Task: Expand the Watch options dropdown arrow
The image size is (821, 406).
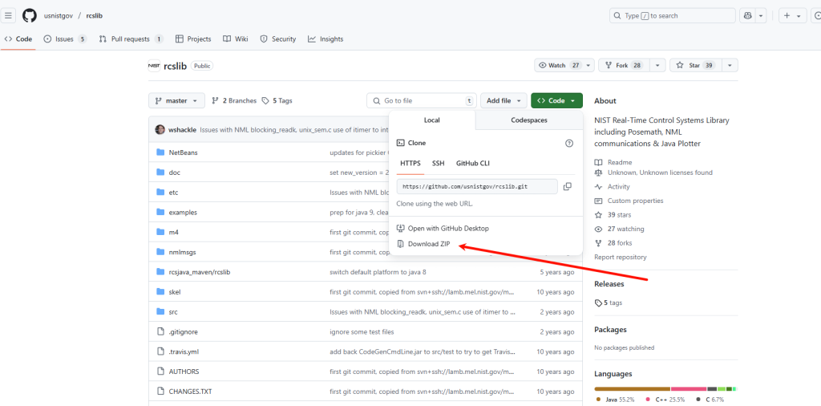Action: [589, 66]
